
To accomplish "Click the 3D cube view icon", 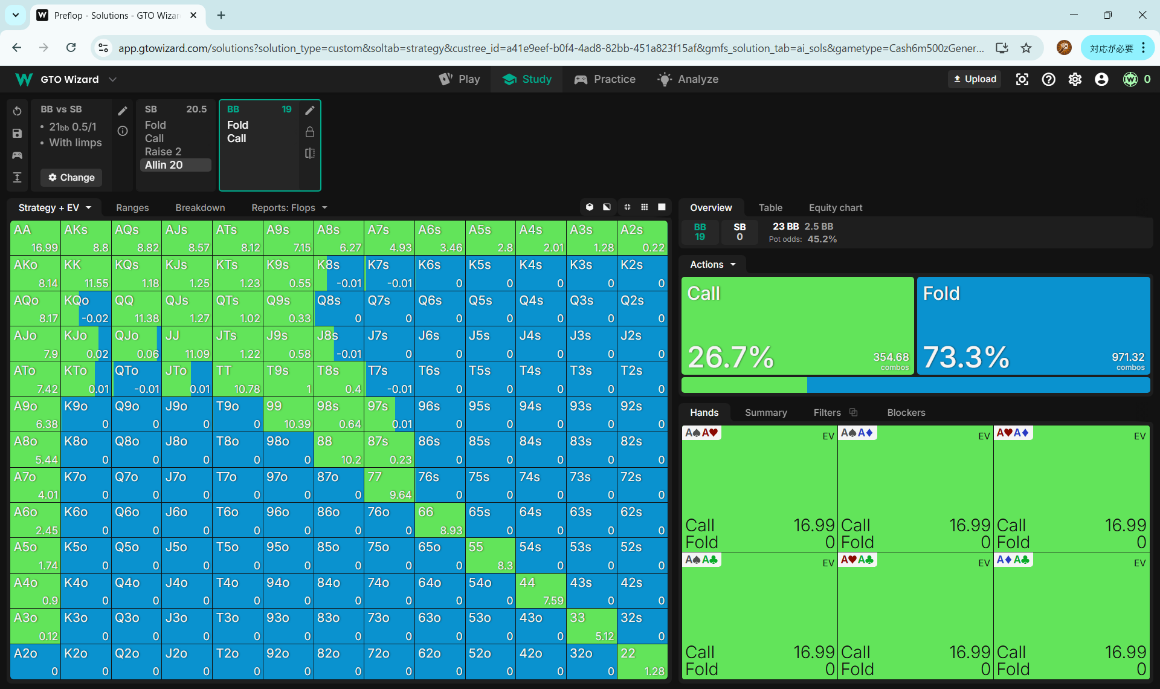I will [x=590, y=207].
